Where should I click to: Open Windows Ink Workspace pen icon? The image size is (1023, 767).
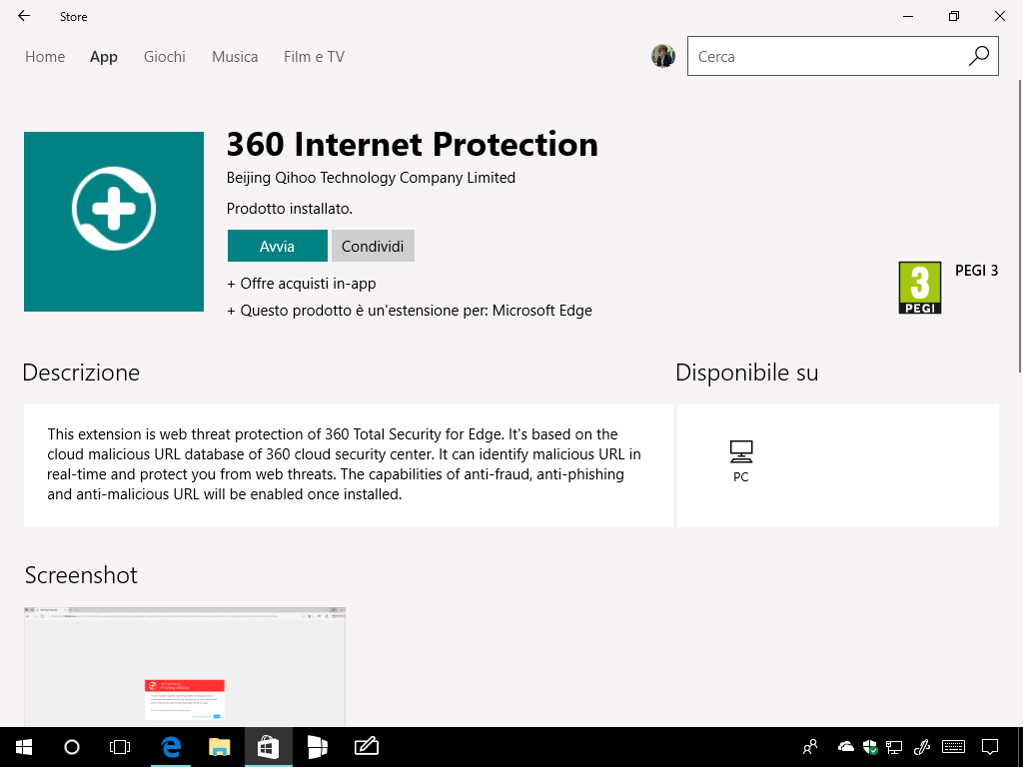click(921, 747)
